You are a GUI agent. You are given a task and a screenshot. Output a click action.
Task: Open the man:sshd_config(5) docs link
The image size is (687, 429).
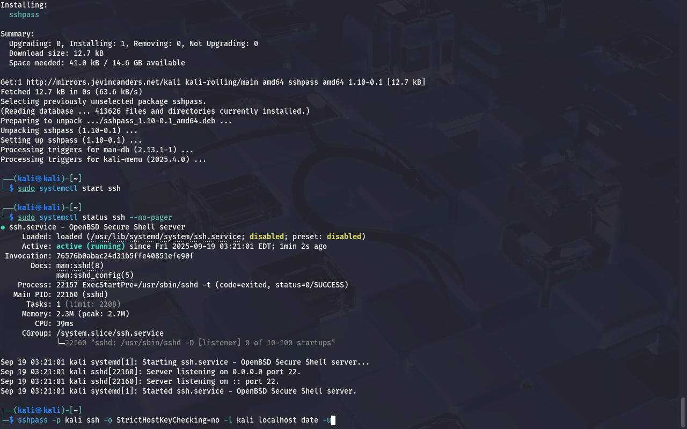click(x=95, y=275)
